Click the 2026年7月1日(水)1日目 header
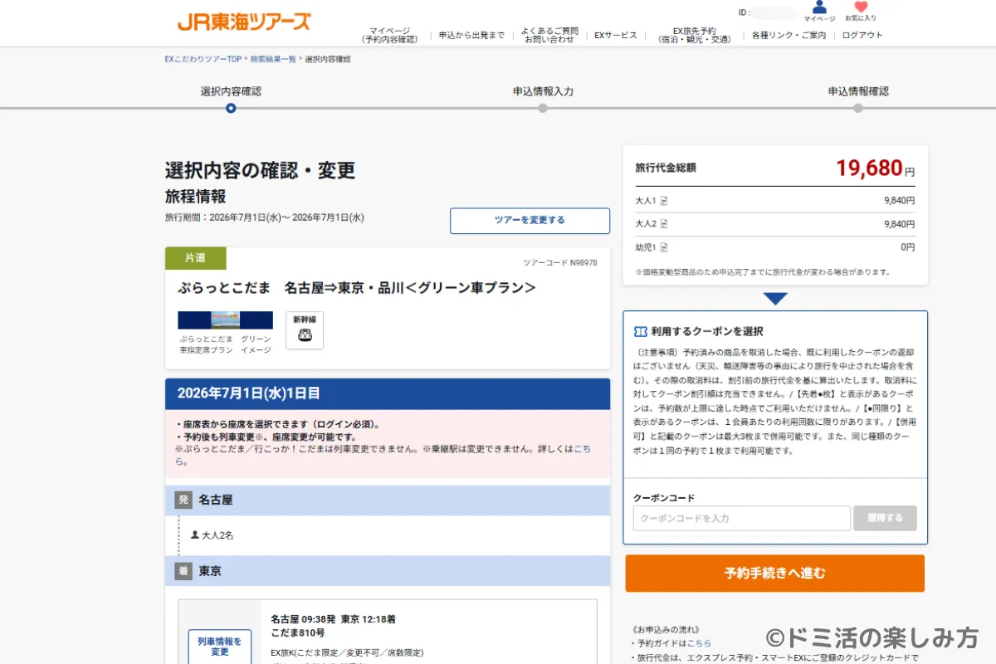Viewport: 996px width, 664px height. (x=388, y=393)
